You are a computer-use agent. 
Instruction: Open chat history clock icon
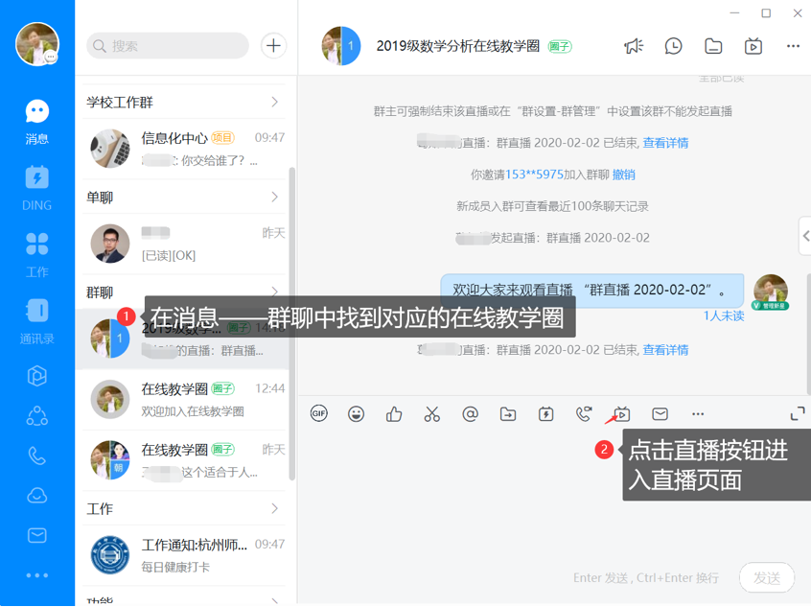point(673,46)
